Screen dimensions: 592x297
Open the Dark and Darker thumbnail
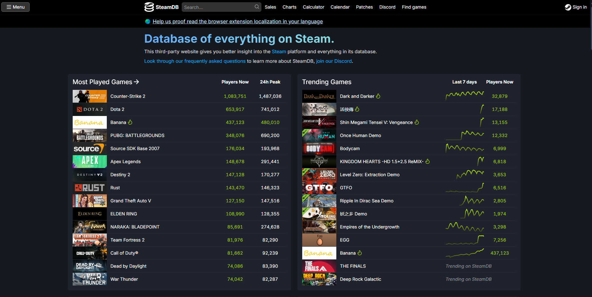click(x=319, y=96)
